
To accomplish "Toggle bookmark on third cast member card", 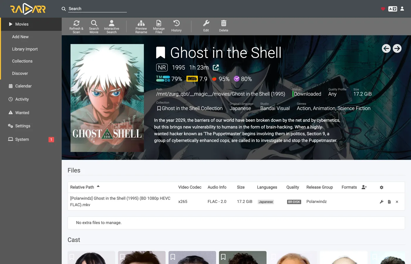I will coord(173,257).
